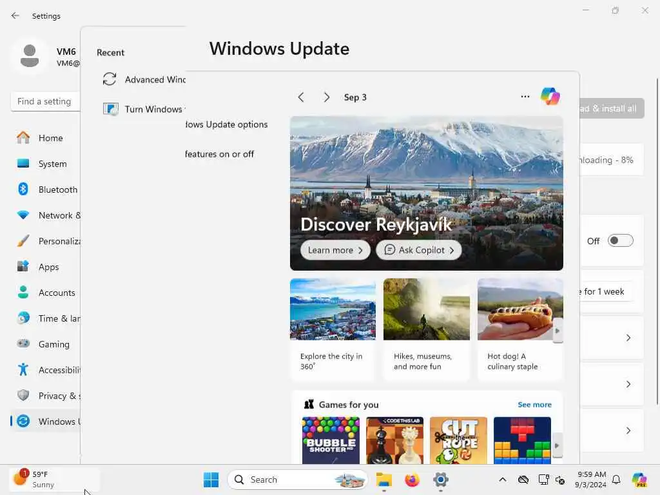Click the Settings gear taskbar icon
This screenshot has height=495, width=660.
[440, 480]
